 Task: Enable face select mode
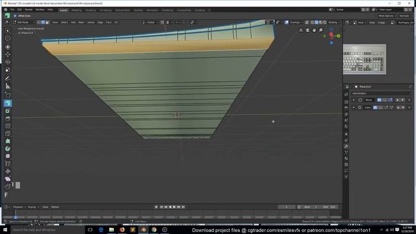tap(47, 23)
